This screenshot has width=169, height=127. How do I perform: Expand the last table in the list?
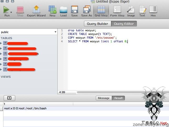(1, 69)
